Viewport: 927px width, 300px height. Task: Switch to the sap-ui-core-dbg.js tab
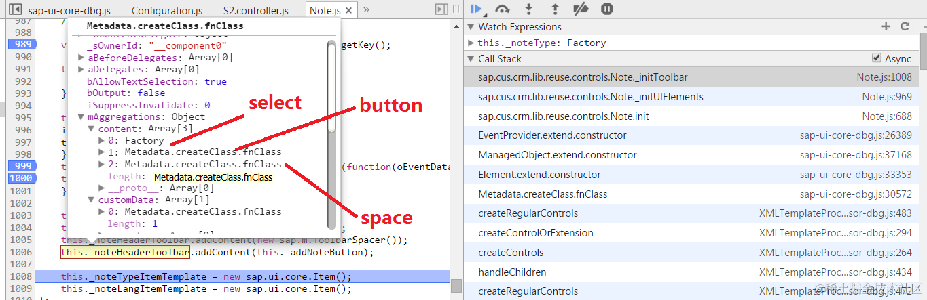coord(69,11)
